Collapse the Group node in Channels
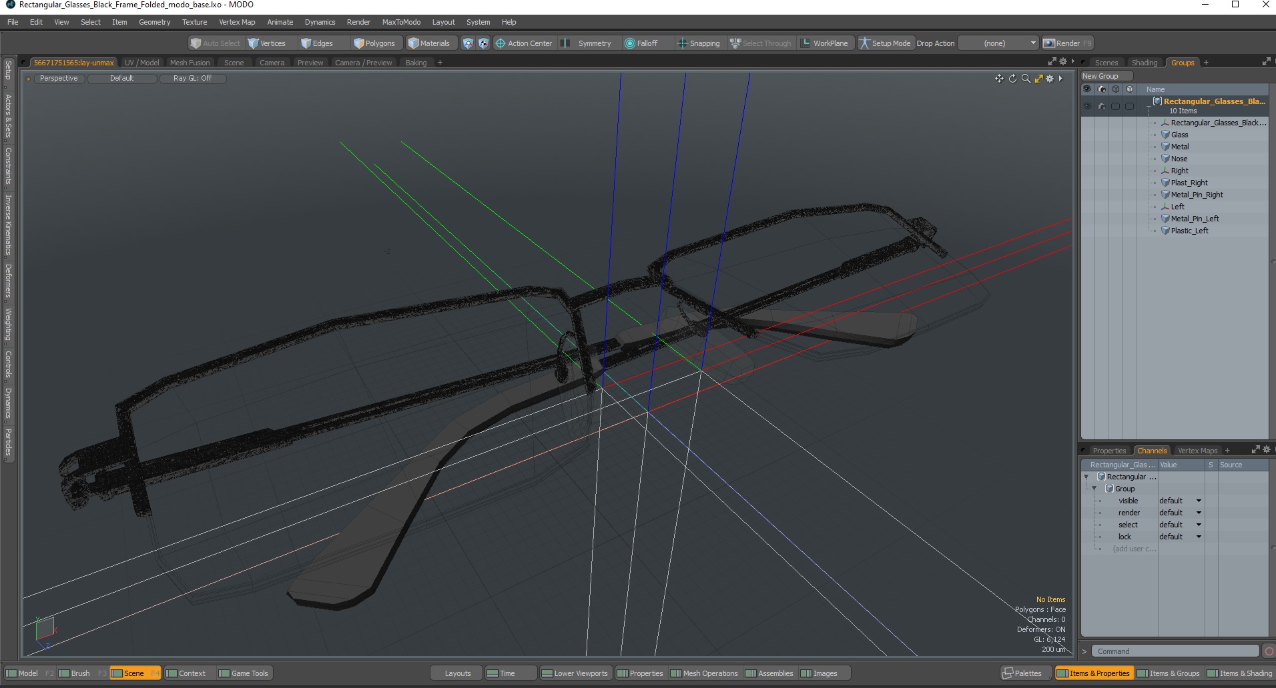 (x=1094, y=489)
